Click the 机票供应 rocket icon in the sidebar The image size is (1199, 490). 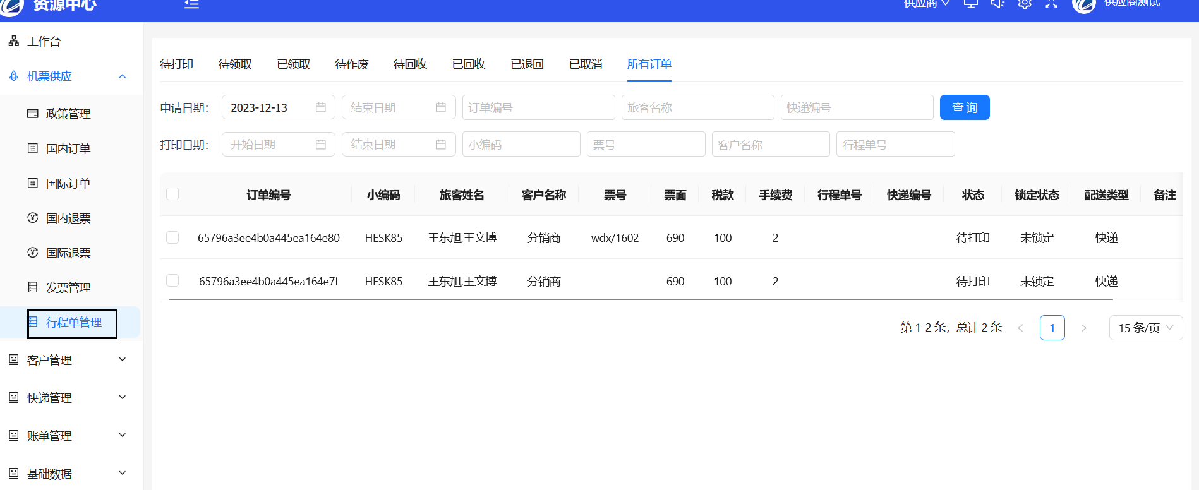point(14,76)
